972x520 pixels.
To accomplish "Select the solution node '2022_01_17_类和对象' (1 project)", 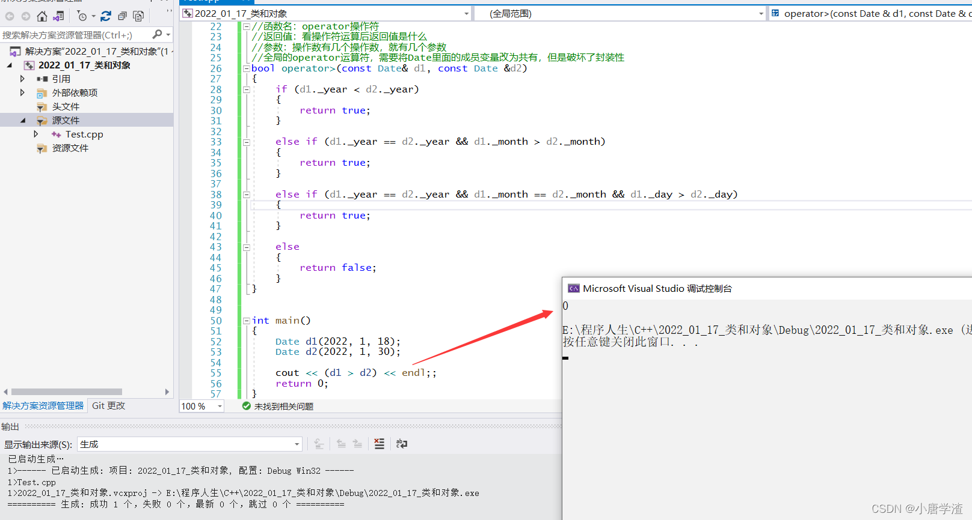I will 91,52.
